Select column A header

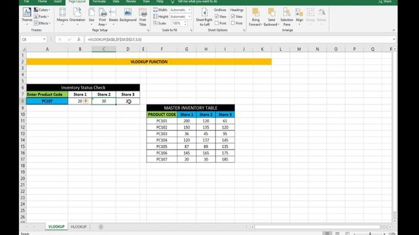[47, 50]
